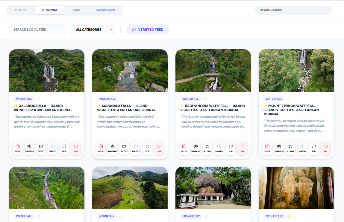The image size is (344, 222).
Task: Read the Sudugala Falls journey excerpt
Action: coord(129,122)
